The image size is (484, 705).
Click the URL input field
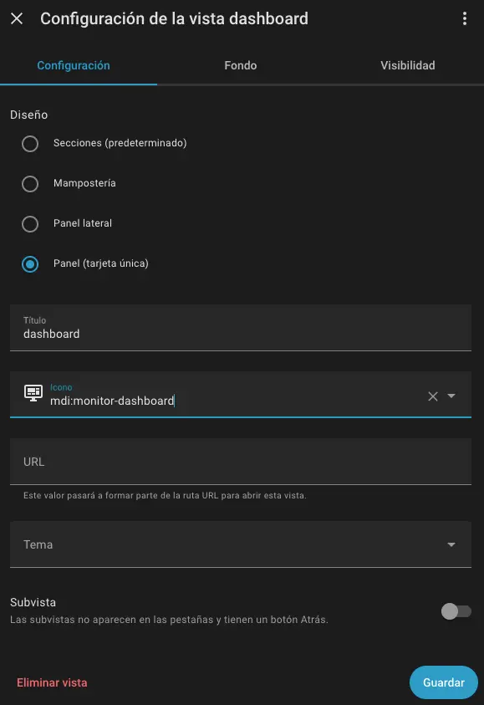tap(241, 461)
